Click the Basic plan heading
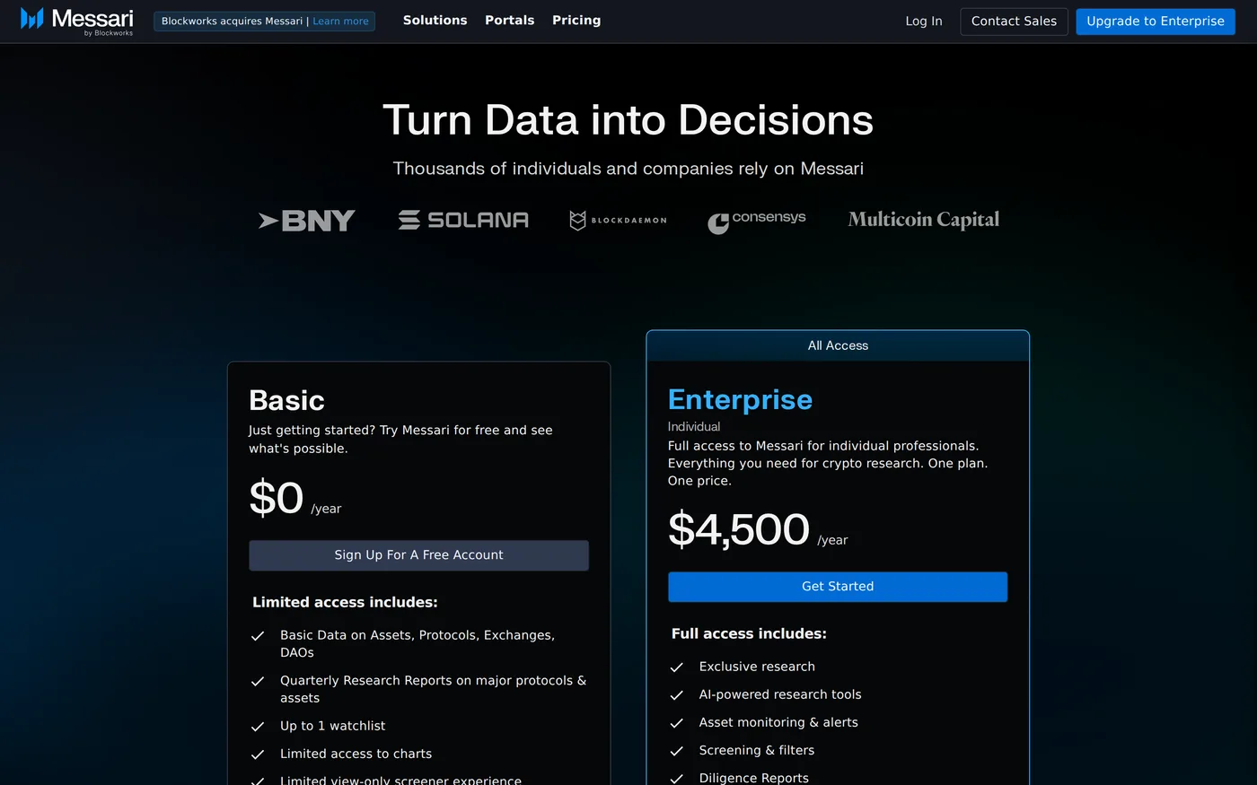This screenshot has width=1257, height=785. pyautogui.click(x=286, y=400)
